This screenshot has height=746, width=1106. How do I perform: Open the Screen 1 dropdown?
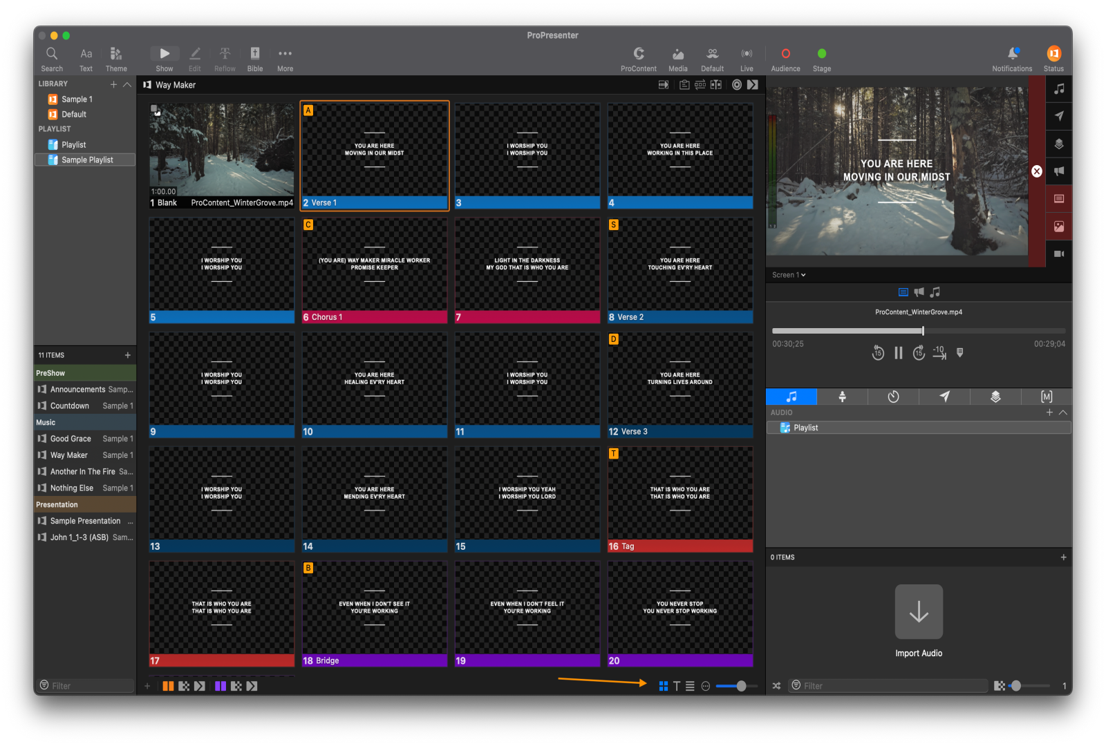click(789, 275)
